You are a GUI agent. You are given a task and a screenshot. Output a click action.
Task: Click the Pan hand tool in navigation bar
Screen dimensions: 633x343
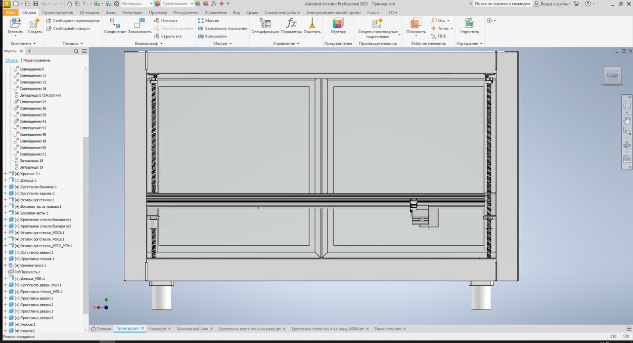click(627, 120)
